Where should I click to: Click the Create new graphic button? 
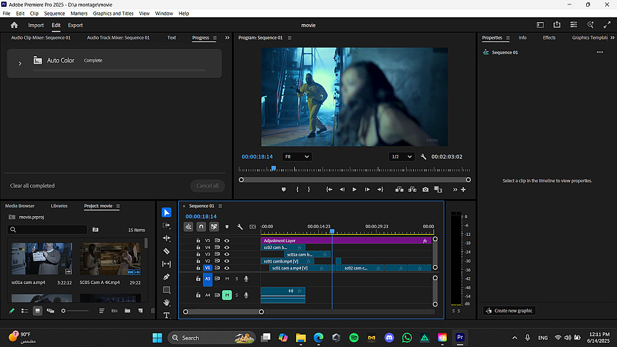509,311
